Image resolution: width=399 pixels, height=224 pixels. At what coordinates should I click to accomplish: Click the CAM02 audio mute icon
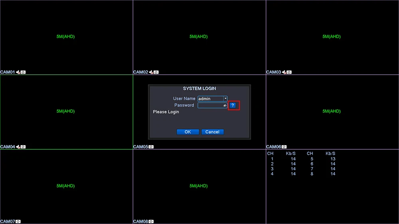[151, 72]
